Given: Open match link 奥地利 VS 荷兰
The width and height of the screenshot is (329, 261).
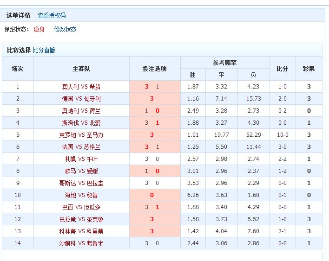Looking at the screenshot, I should 81,111.
